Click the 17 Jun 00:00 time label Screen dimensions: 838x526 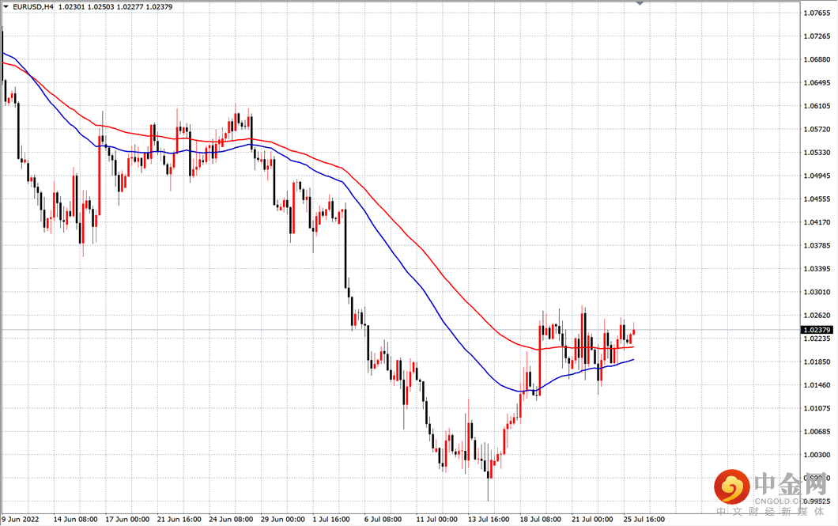point(127,519)
